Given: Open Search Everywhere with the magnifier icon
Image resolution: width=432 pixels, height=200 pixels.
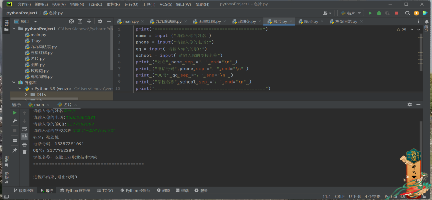Looking at the screenshot, I should click(407, 13).
